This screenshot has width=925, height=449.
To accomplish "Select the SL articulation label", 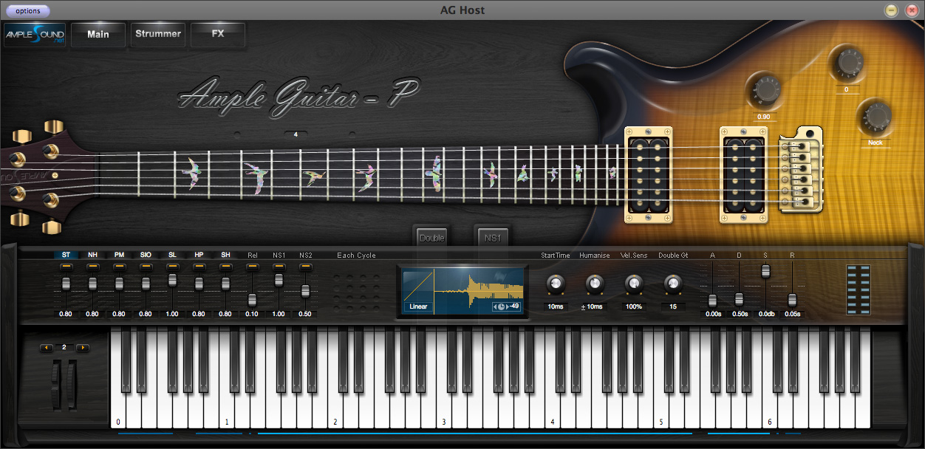I will pyautogui.click(x=172, y=255).
